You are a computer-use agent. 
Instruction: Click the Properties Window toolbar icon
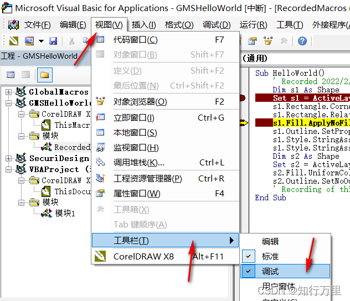coord(253,41)
